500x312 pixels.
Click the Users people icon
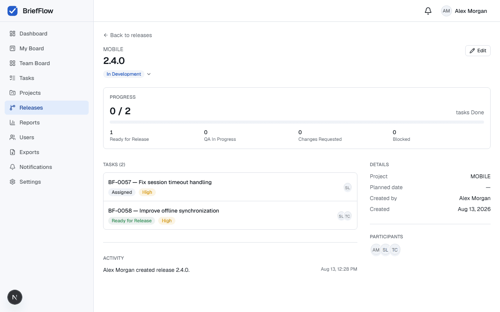[x=12, y=137]
